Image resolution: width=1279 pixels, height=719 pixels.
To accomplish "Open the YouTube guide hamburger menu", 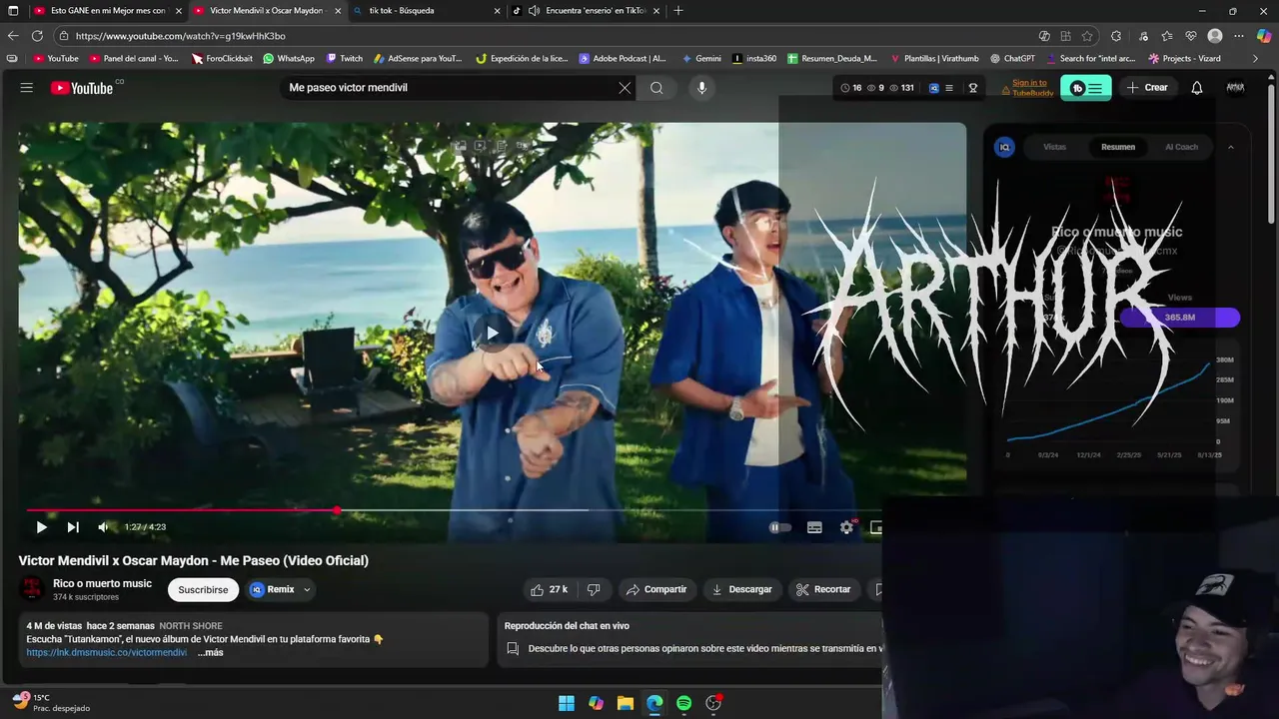I will 26,88.
